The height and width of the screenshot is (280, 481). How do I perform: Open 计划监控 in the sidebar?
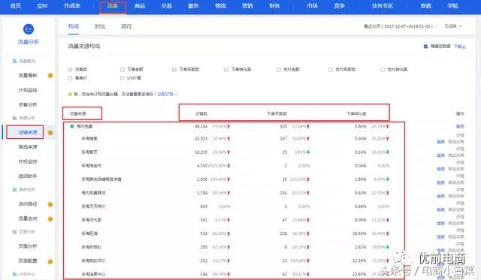pos(28,90)
